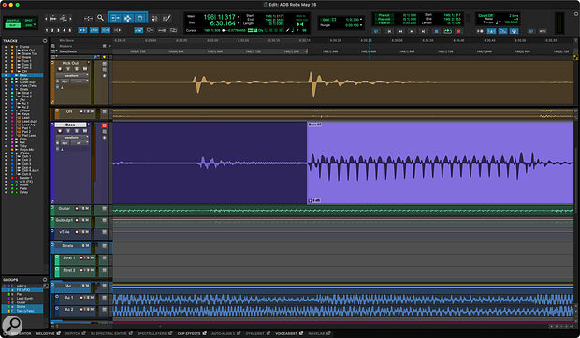Image resolution: width=580 pixels, height=338 pixels.
Task: Click Return to Zero transport button
Action: (x=389, y=32)
